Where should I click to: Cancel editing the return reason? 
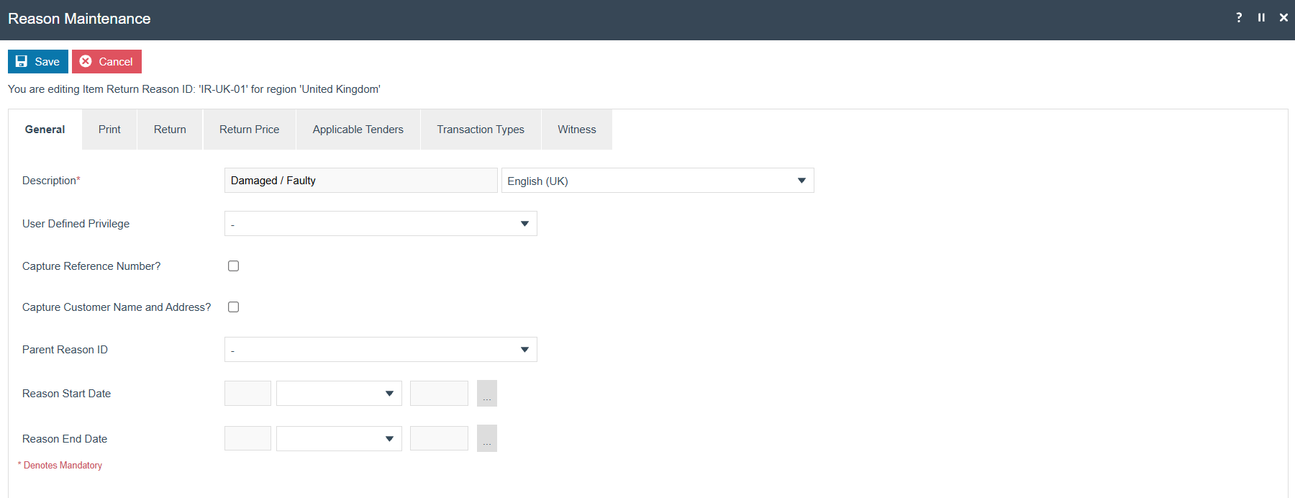click(106, 62)
